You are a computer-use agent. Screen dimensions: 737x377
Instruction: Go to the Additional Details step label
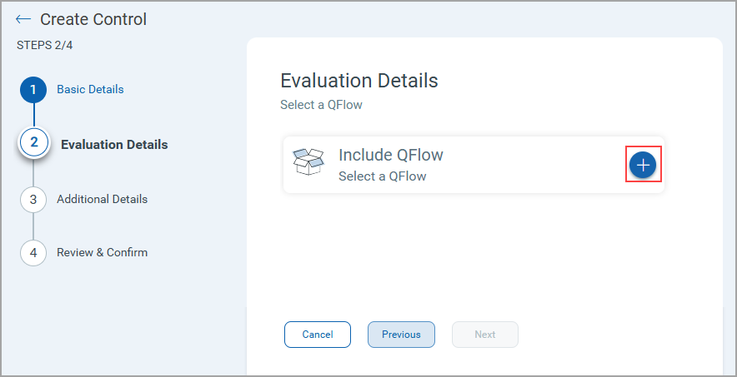[x=102, y=199]
